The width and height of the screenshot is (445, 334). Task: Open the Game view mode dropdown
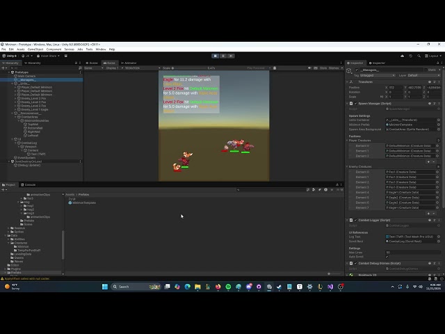coord(94,68)
